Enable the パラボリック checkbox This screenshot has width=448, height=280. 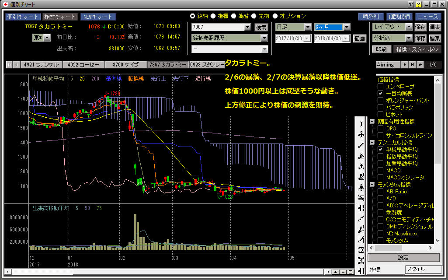(x=380, y=108)
